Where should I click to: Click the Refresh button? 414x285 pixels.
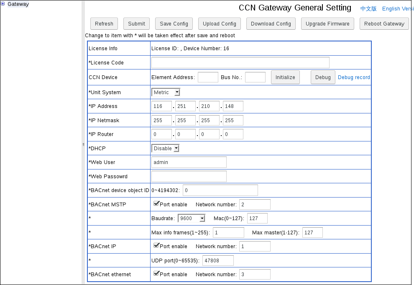tap(104, 24)
